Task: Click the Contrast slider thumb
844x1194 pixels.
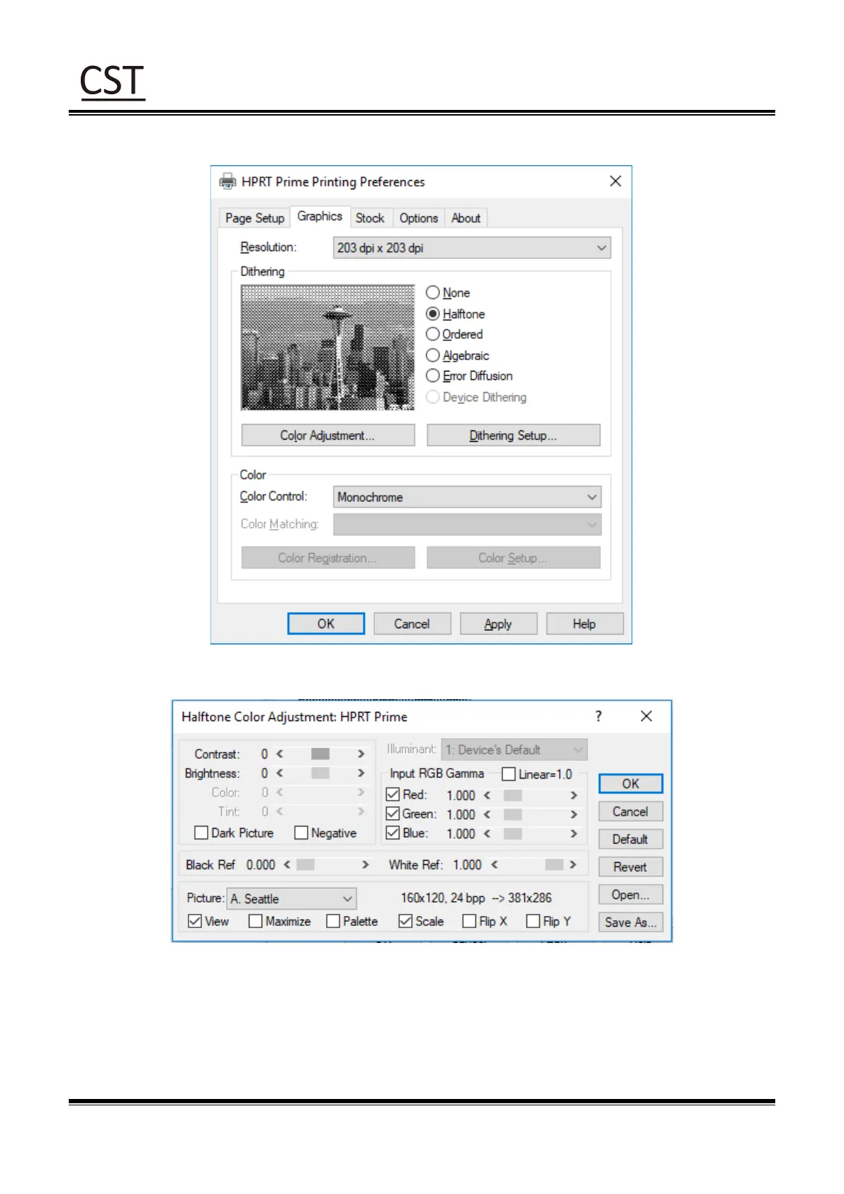Action: tap(320, 754)
